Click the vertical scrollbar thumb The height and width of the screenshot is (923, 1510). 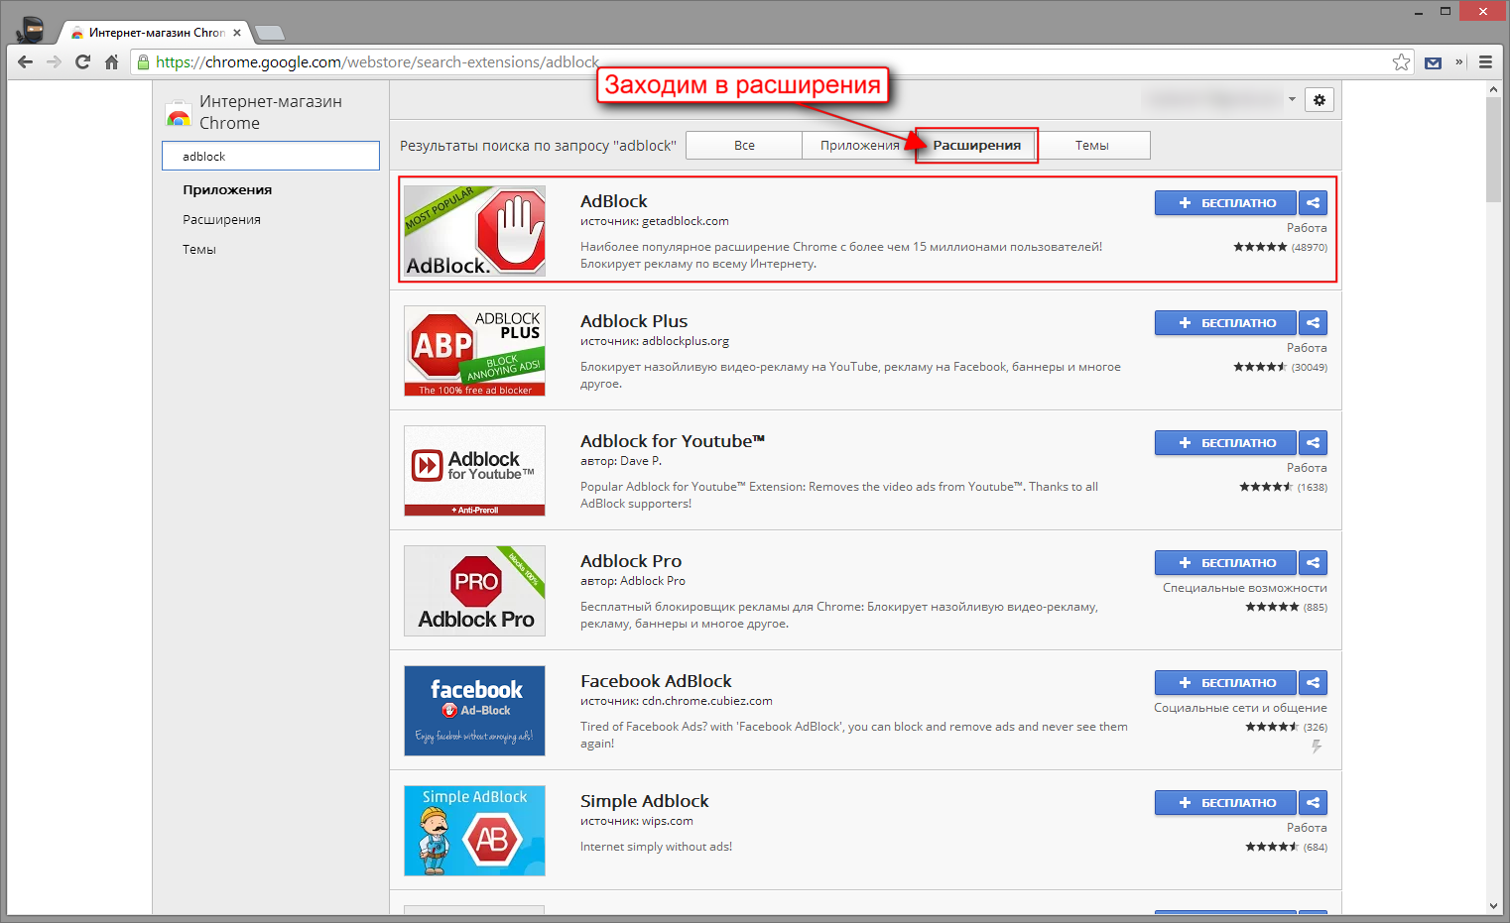coord(1494,150)
